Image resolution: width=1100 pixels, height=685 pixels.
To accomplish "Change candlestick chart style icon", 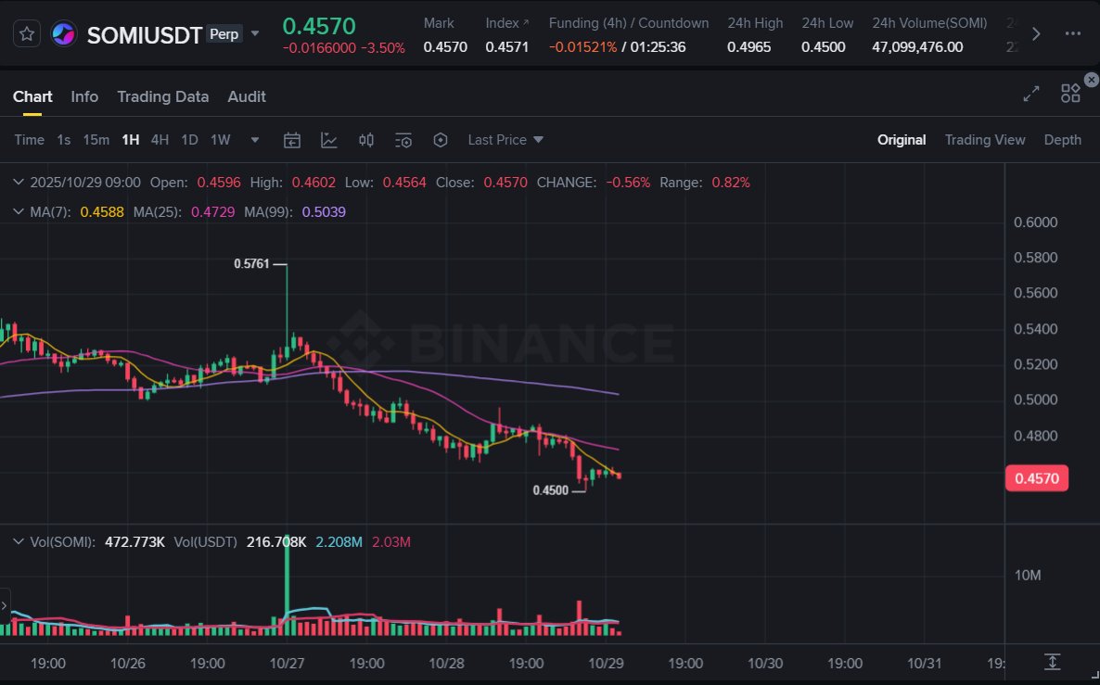I will coord(366,140).
